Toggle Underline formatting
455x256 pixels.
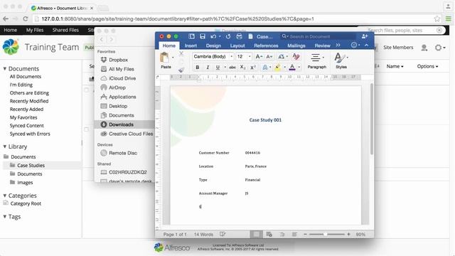(218, 68)
